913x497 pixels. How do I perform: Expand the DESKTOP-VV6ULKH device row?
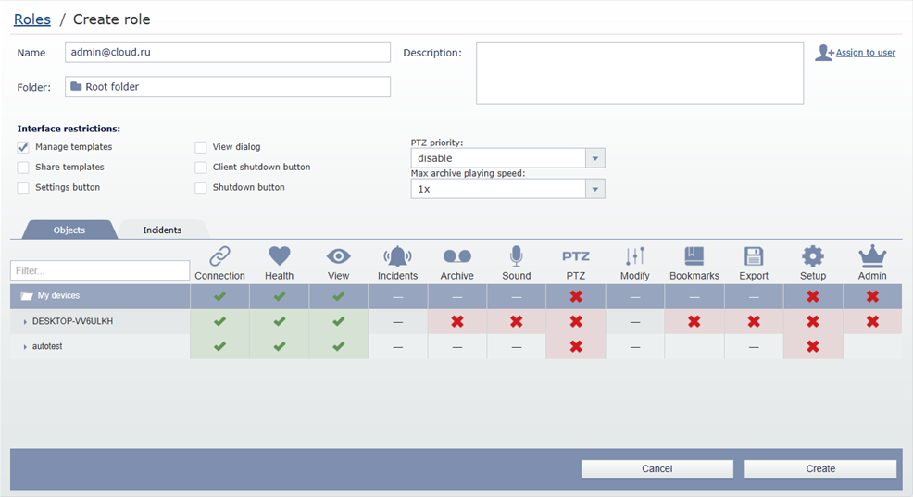point(25,322)
